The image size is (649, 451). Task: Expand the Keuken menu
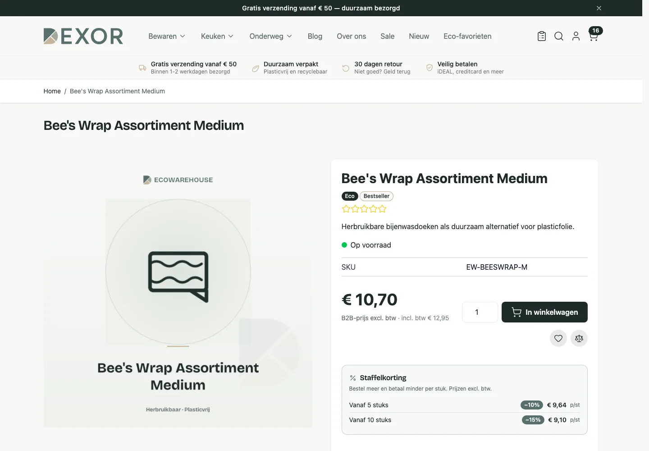pyautogui.click(x=217, y=36)
